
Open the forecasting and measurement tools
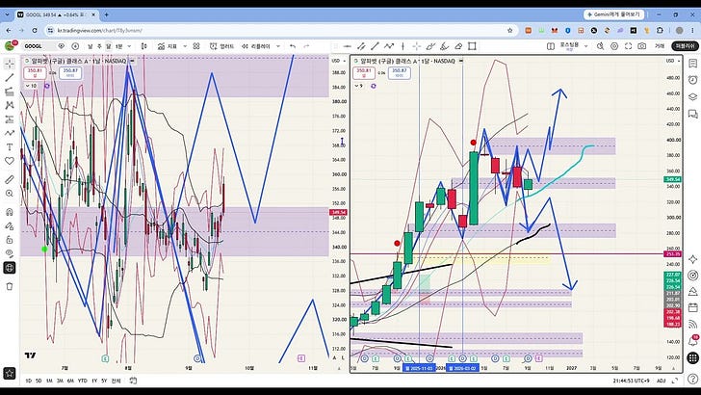click(x=10, y=119)
